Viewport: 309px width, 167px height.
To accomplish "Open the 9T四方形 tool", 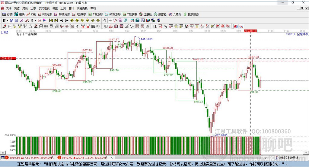I will point(113,14).
